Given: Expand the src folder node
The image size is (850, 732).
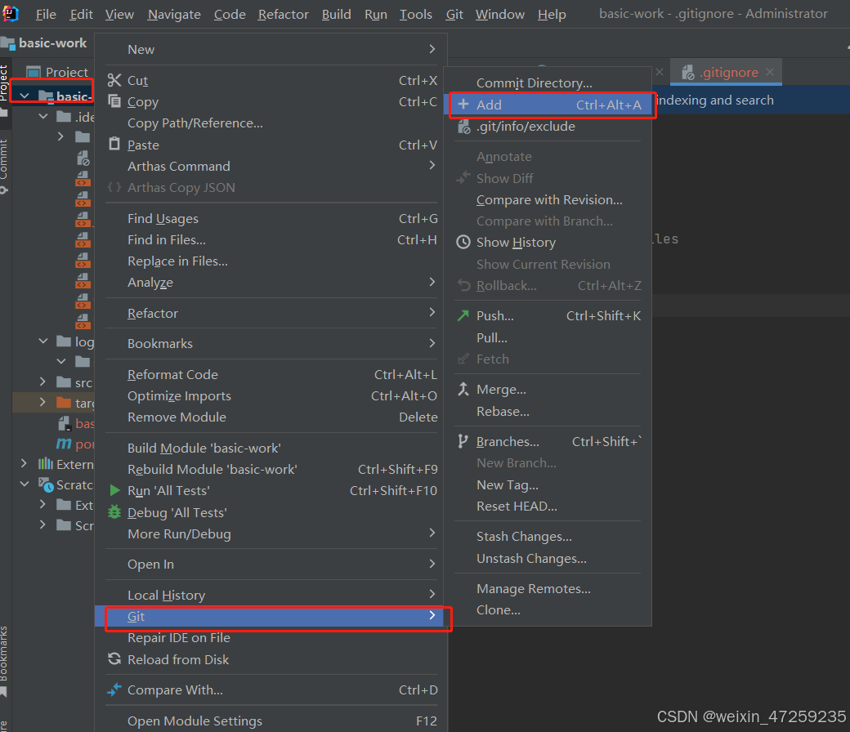Looking at the screenshot, I should pos(42,382).
